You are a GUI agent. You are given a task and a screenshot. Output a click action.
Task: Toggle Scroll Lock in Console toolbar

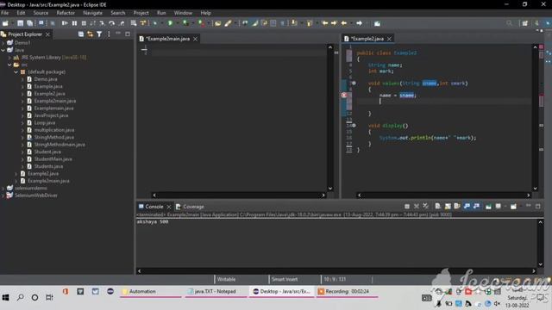[x=448, y=207]
